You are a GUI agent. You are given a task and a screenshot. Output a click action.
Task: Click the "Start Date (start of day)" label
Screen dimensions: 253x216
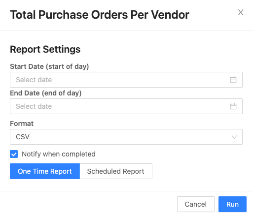coord(49,66)
